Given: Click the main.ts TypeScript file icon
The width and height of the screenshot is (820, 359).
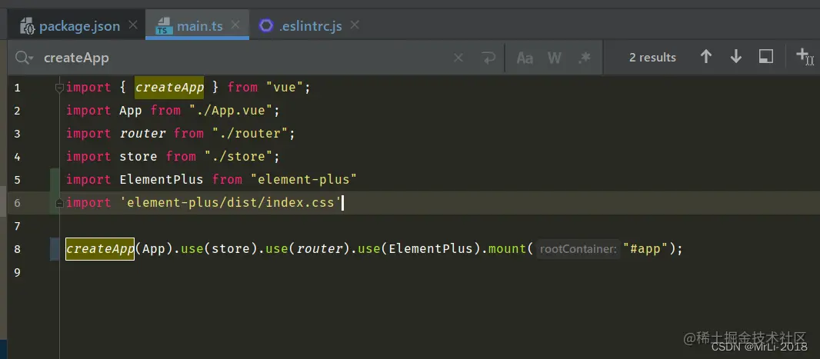Looking at the screenshot, I should [x=164, y=25].
